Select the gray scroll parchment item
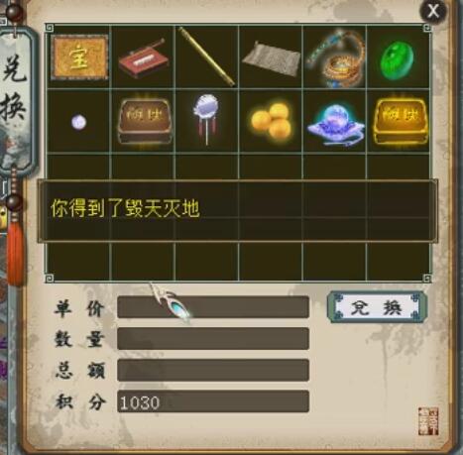463x455 pixels. pos(271,59)
